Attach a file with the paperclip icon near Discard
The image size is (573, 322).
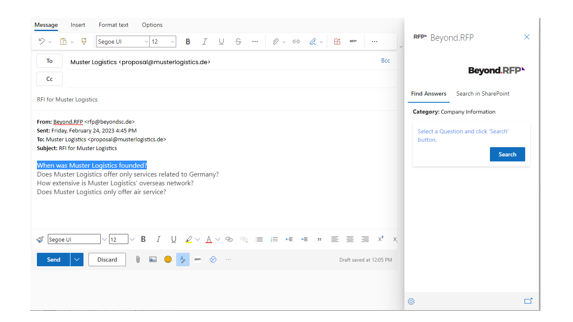coord(138,260)
